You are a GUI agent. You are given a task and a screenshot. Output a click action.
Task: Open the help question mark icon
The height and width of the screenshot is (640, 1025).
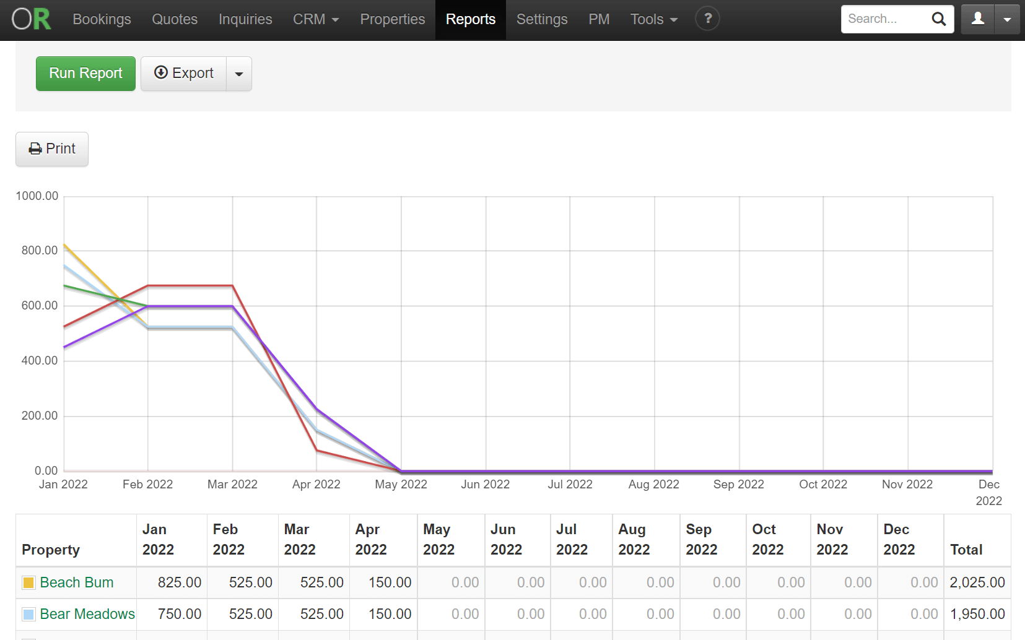click(707, 19)
